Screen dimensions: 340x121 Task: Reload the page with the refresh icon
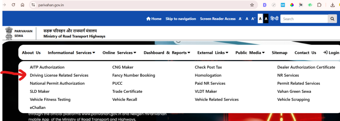click(13, 5)
